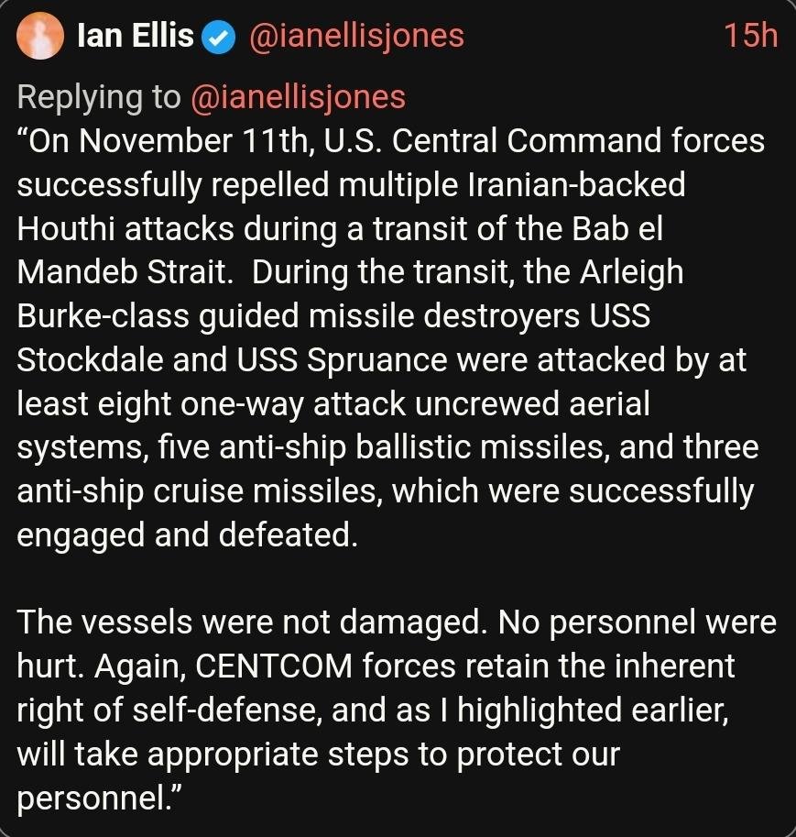Click the 15h post timestamp

click(749, 37)
